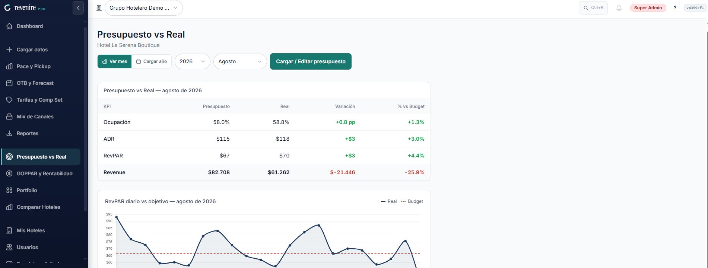Open the Reportes section
This screenshot has height=268, width=708.
coord(41,133)
